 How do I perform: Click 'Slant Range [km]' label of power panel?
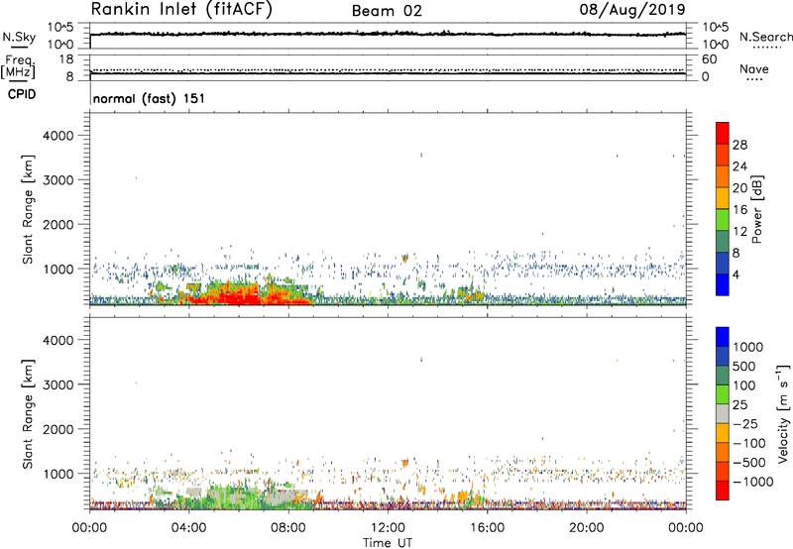pyautogui.click(x=28, y=209)
